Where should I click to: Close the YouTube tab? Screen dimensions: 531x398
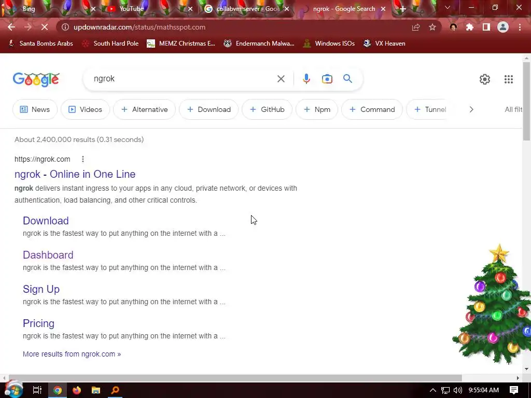pyautogui.click(x=190, y=9)
